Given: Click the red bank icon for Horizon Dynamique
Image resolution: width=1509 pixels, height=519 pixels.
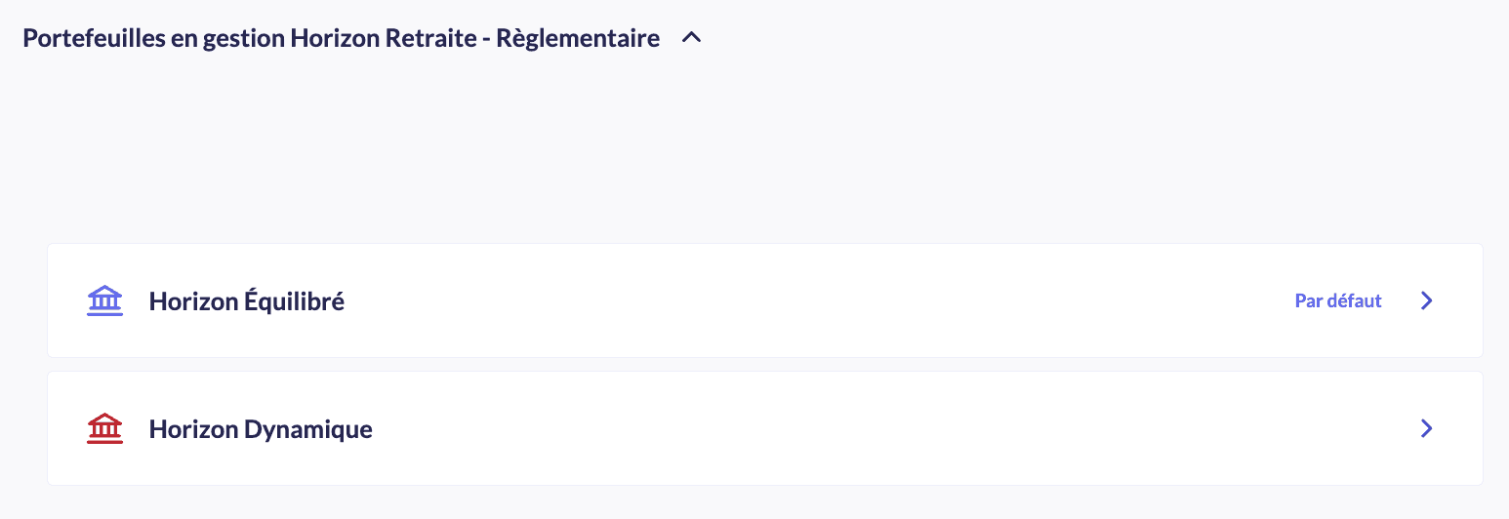Looking at the screenshot, I should point(104,428).
